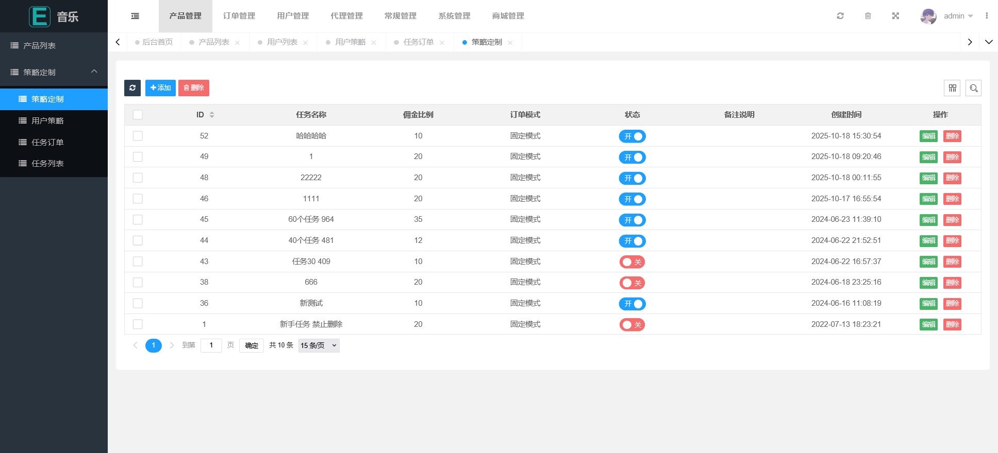Viewport: 998px width, 453px height.
Task: Open the 15 条/页 page size dropdown
Action: tap(319, 345)
